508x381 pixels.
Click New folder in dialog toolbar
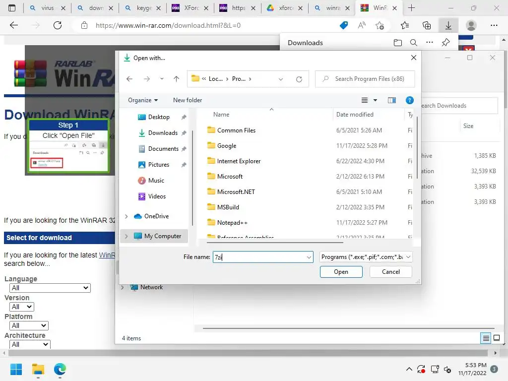(188, 100)
